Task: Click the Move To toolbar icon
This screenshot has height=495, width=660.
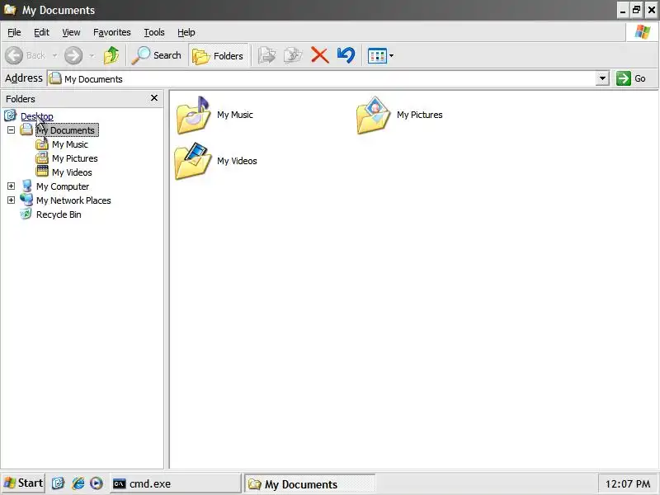Action: point(266,55)
